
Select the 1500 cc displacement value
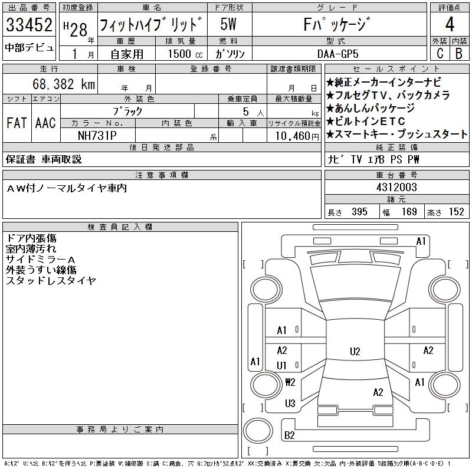(185, 54)
